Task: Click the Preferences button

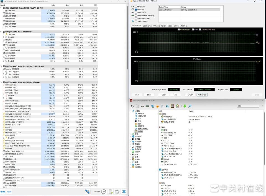Action: tap(202, 95)
